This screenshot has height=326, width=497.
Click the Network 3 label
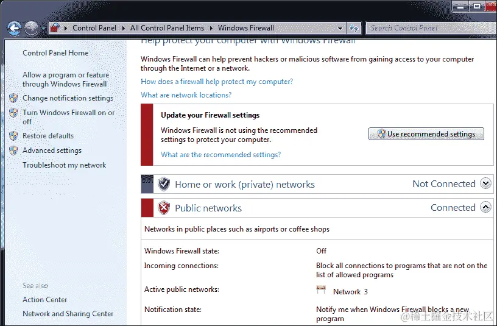(350, 292)
